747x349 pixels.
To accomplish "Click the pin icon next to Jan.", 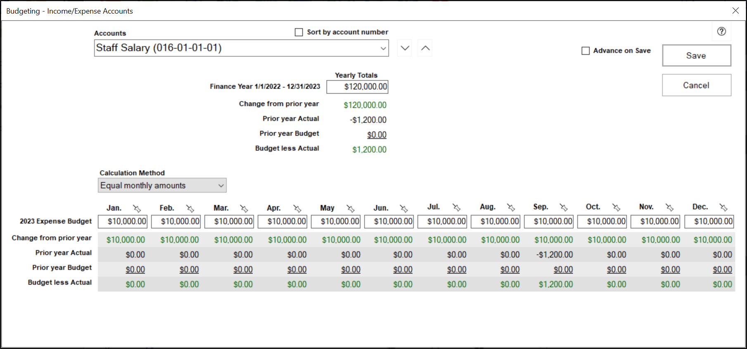I will pos(137,208).
